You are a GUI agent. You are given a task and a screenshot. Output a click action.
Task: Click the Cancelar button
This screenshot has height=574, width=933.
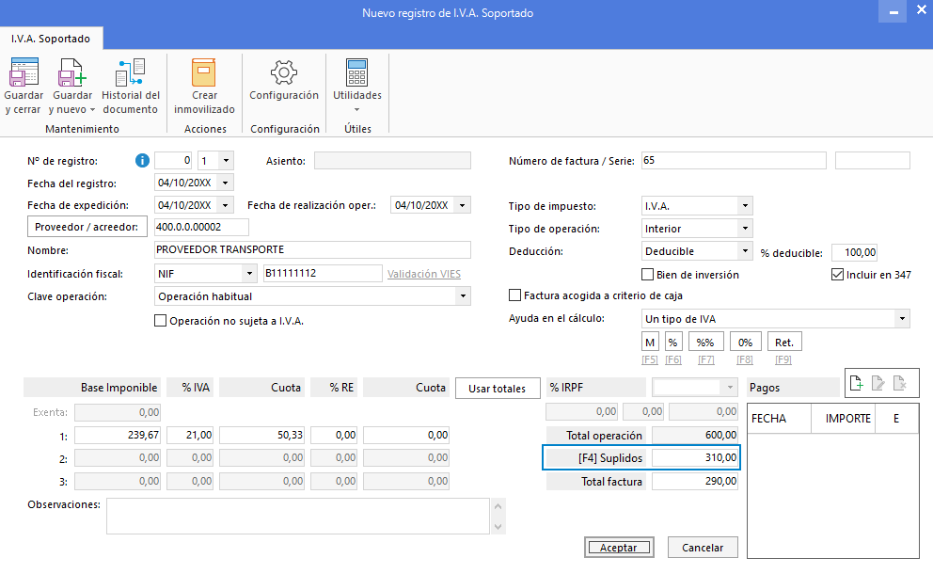(x=703, y=548)
